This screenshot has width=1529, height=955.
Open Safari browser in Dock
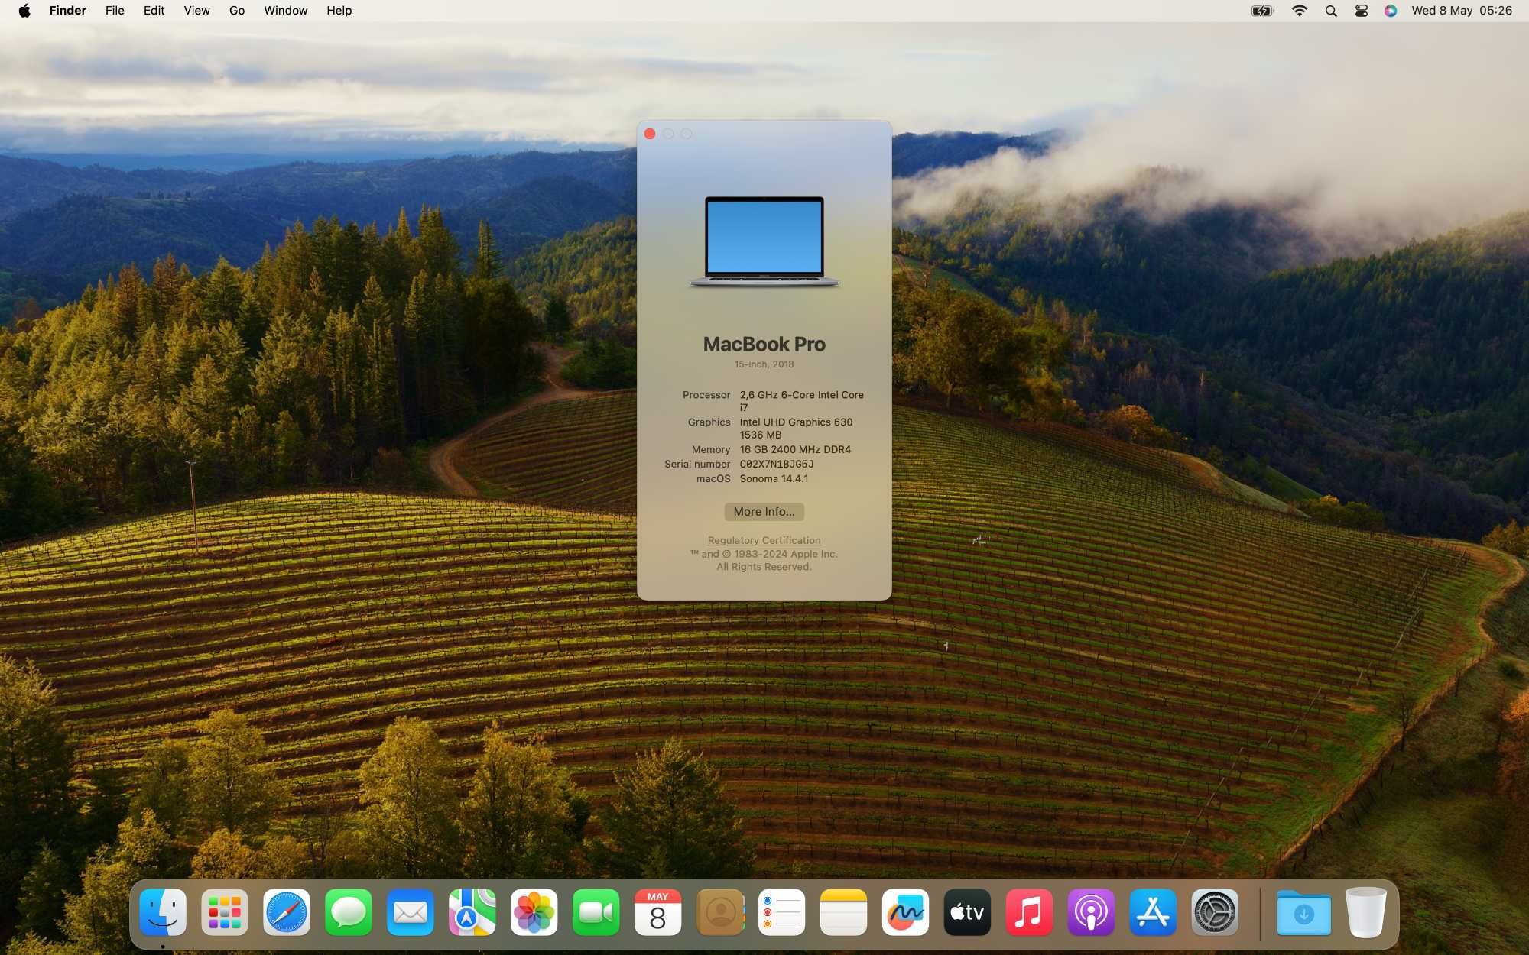coord(287,912)
